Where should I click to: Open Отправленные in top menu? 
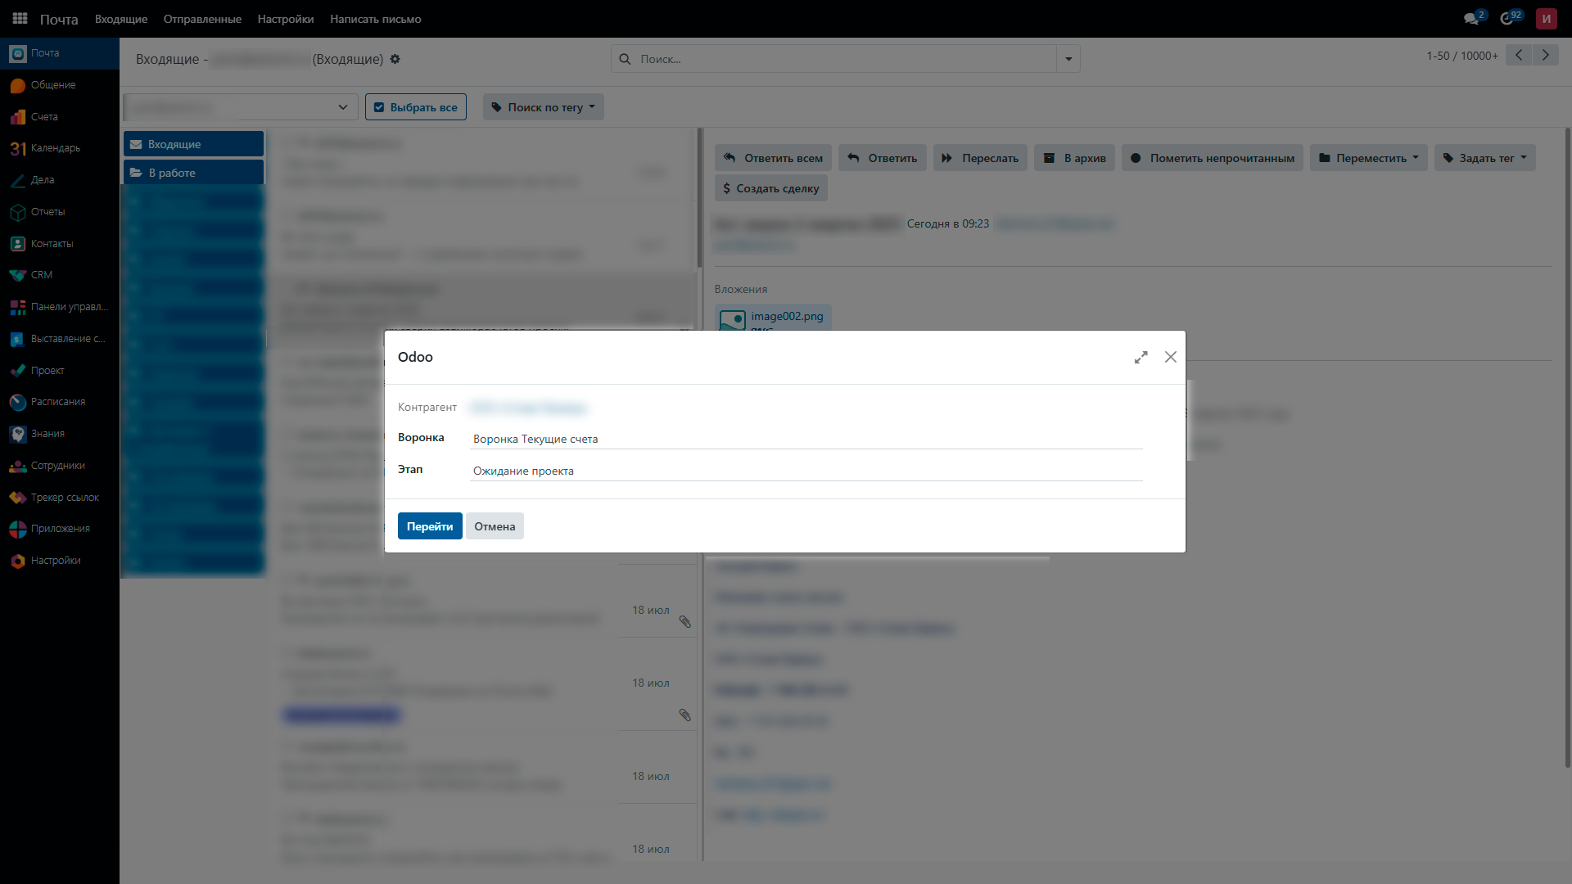(x=202, y=19)
